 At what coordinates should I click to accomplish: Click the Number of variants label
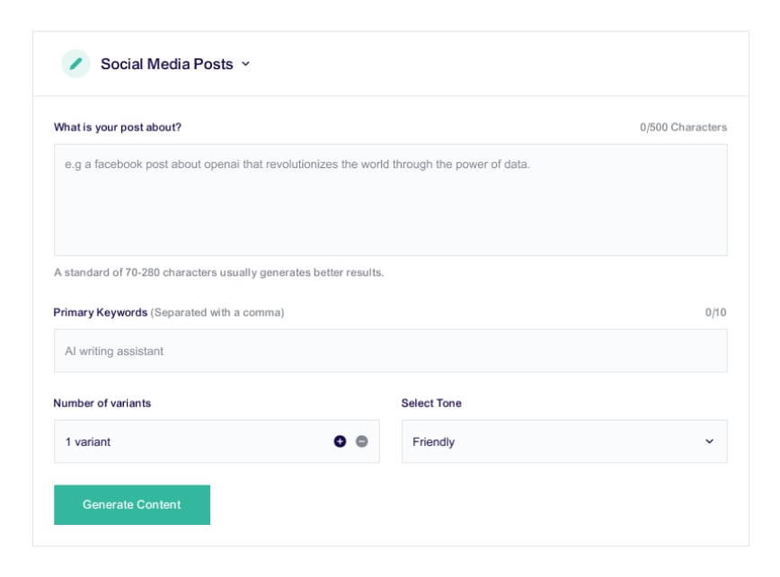tap(102, 404)
